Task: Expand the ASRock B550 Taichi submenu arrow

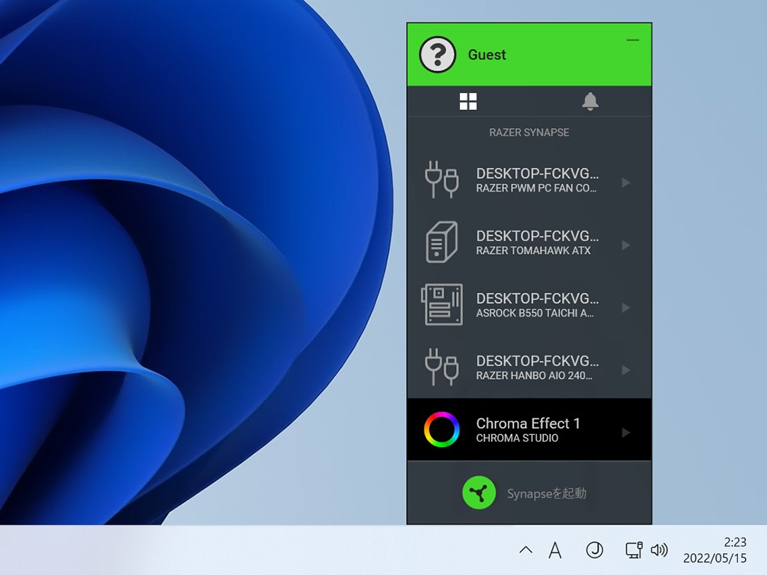Action: pos(626,308)
